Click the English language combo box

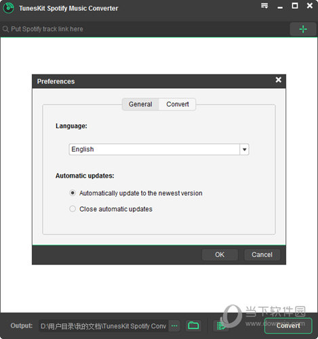[x=159, y=149]
